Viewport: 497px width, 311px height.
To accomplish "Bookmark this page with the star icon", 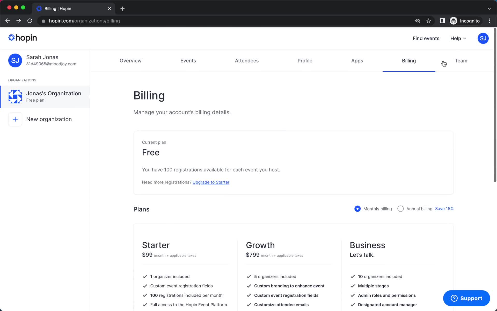I will (429, 21).
